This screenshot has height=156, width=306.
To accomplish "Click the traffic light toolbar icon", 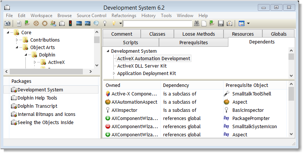I will tap(71, 23).
